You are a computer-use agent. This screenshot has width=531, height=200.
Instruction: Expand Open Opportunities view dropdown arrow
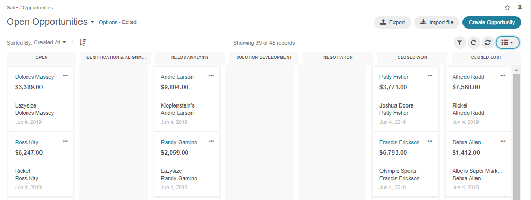click(92, 22)
